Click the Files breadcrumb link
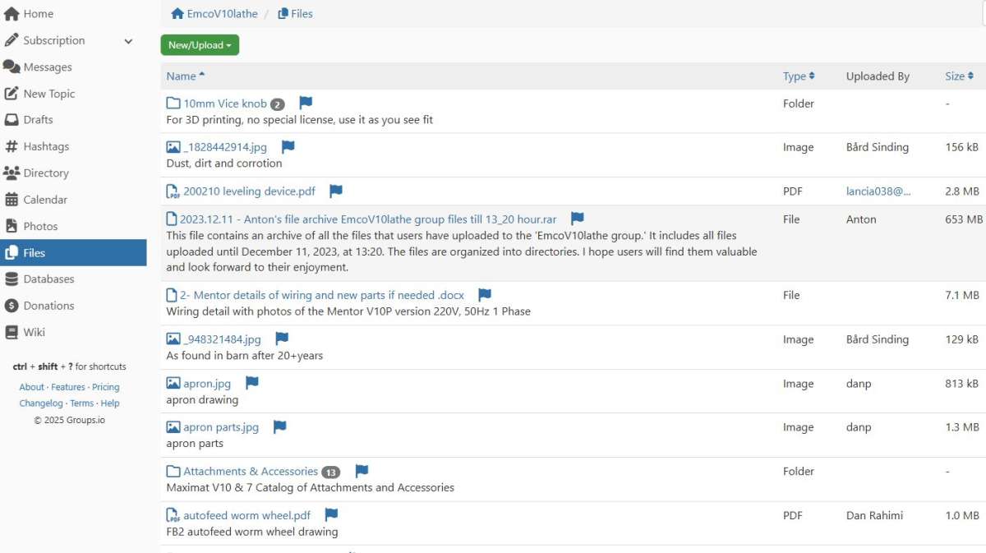The width and height of the screenshot is (986, 553). [x=302, y=13]
